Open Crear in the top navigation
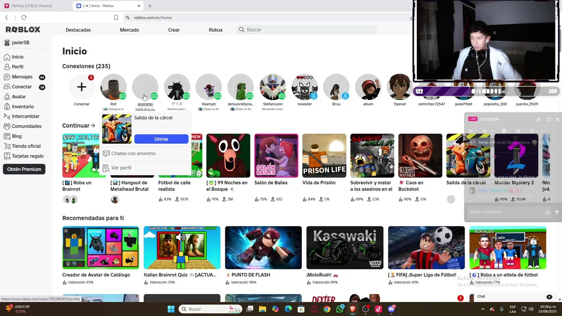The width and height of the screenshot is (562, 316). [x=174, y=30]
